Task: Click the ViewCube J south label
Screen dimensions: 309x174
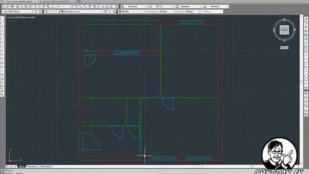Action: coord(284,41)
